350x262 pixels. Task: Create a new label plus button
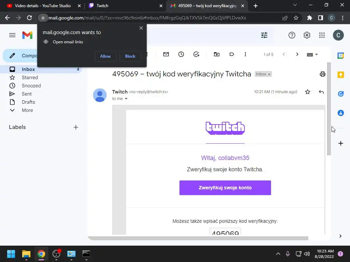[x=76, y=127]
